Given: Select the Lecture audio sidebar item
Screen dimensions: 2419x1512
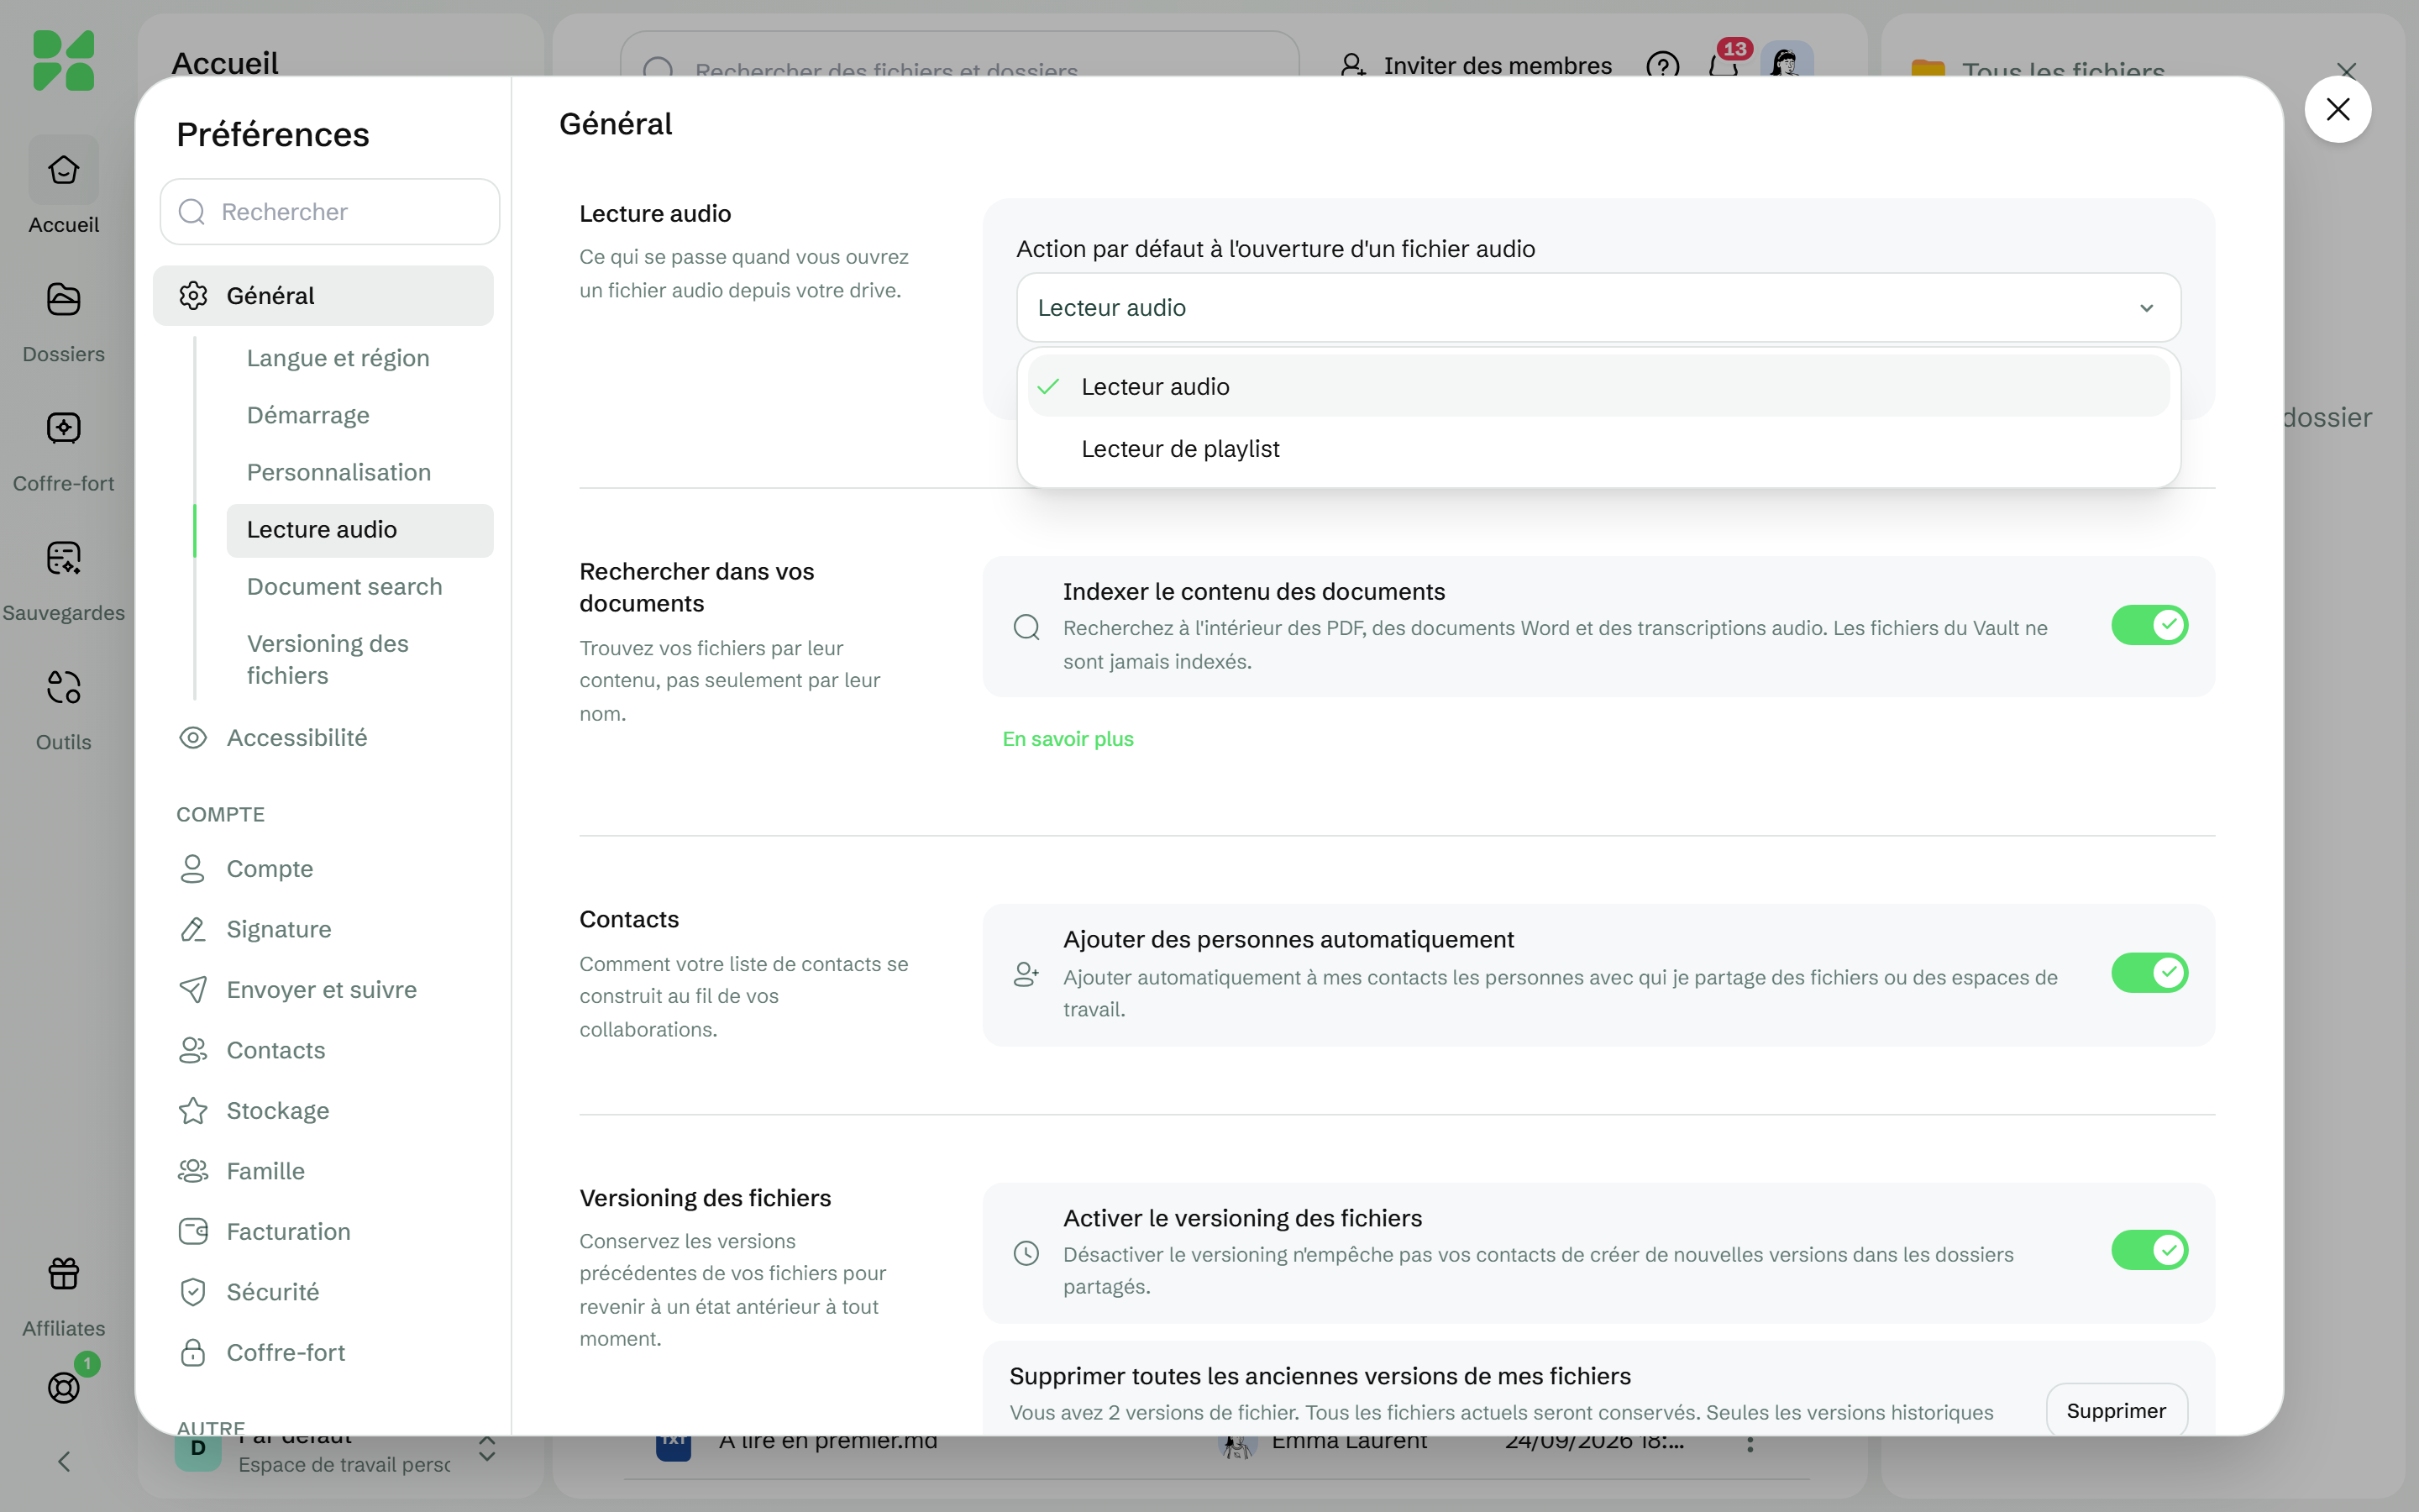Looking at the screenshot, I should coord(359,530).
